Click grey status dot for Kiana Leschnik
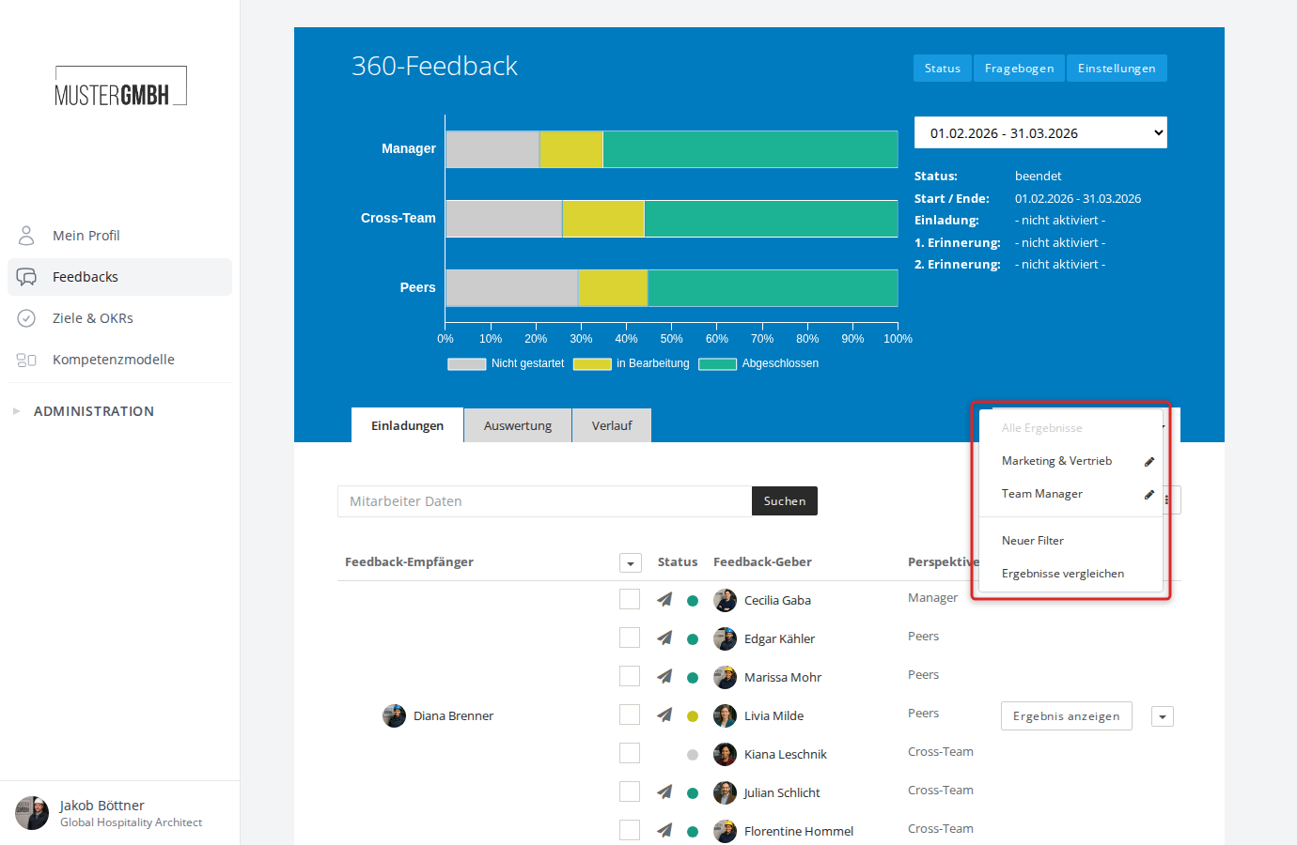1297x845 pixels. click(693, 755)
